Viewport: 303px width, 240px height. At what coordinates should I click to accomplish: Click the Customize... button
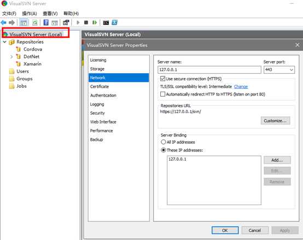pos(275,121)
